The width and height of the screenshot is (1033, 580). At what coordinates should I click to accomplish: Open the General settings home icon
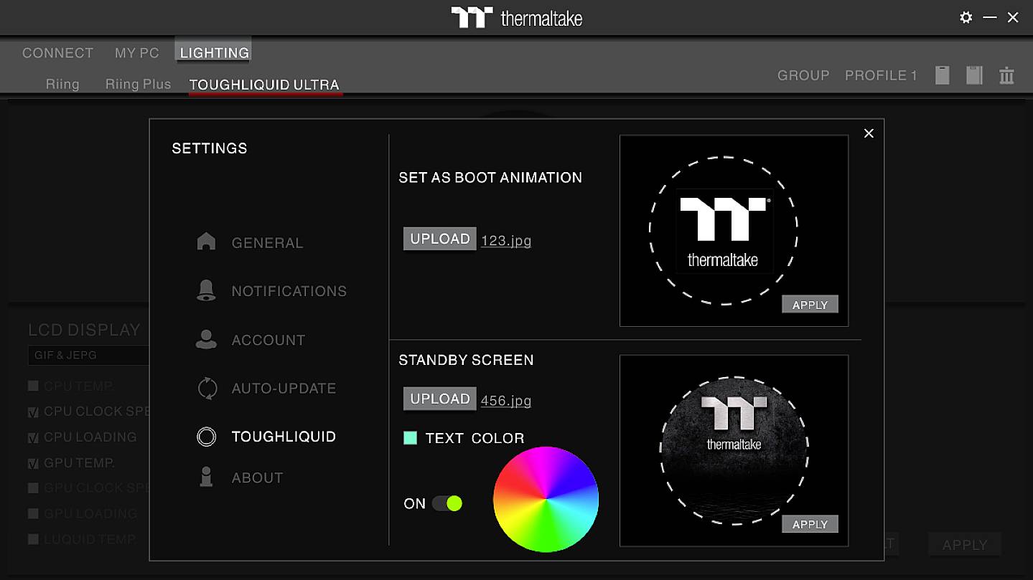(x=207, y=242)
